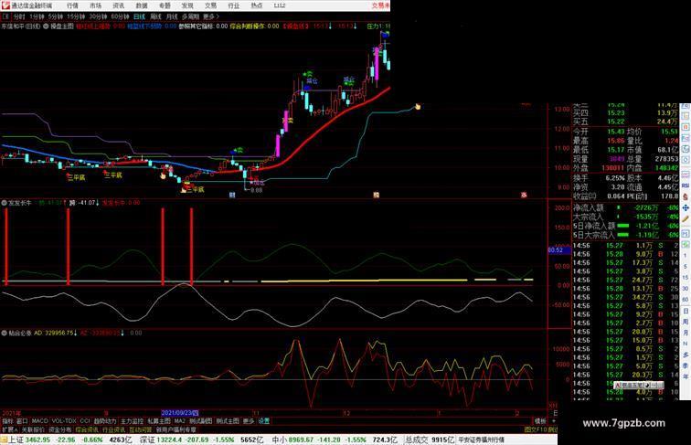Switch chart to 30分钟 period
Viewport: 691px width, 445px height.
pos(98,16)
